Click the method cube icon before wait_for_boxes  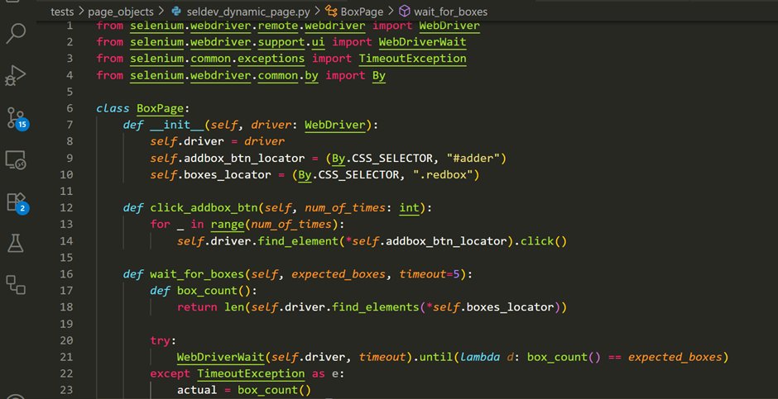pyautogui.click(x=405, y=12)
